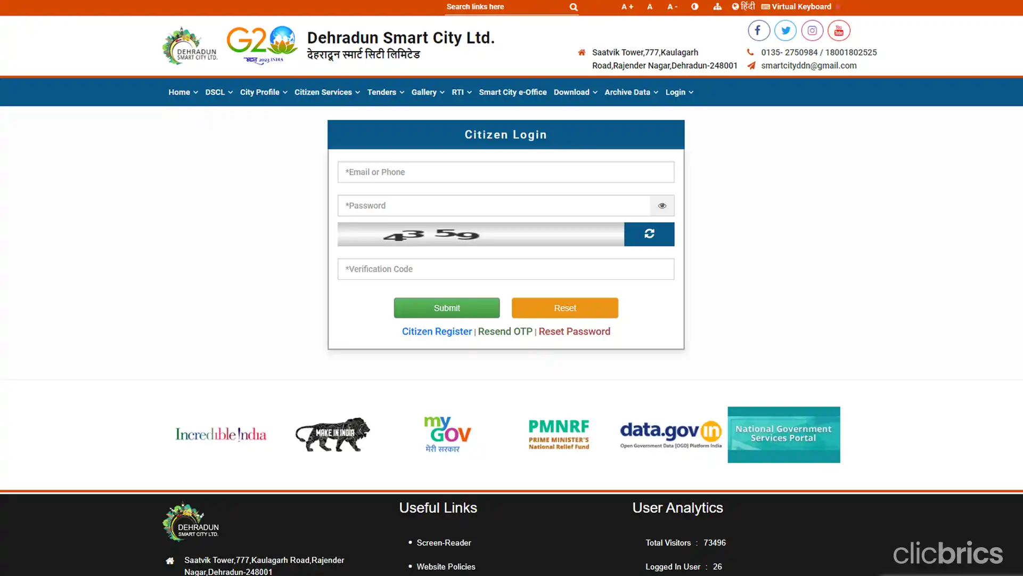
Task: Click the Instagram social media icon
Action: pyautogui.click(x=812, y=30)
